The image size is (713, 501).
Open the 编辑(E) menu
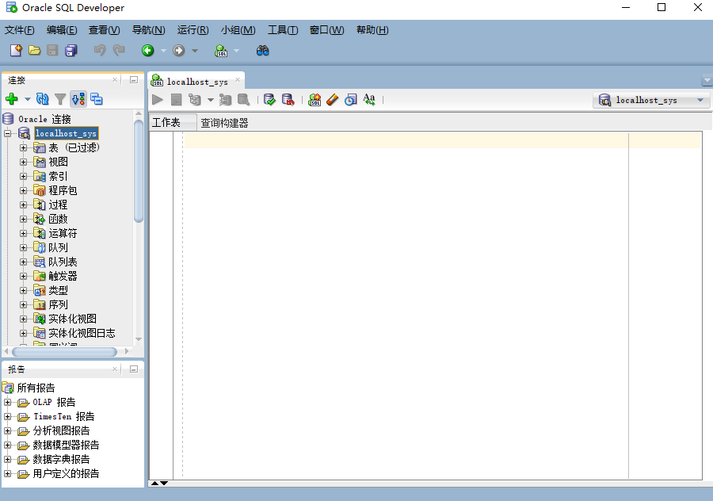[62, 30]
